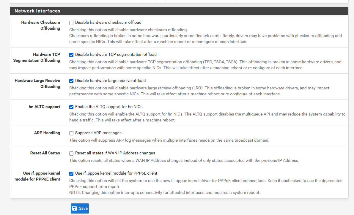Click "Disable hardware TCP segmentation offload" label text
The width and height of the screenshot is (354, 215).
click(116, 54)
